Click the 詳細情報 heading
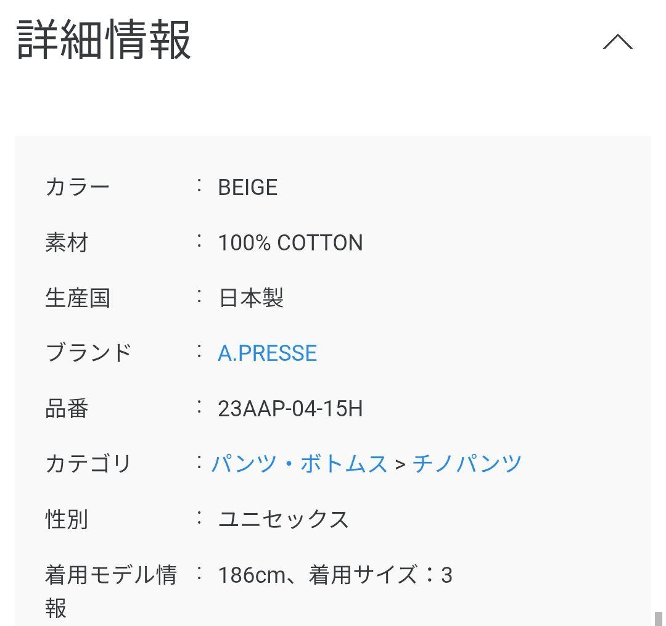Screen dimensions: 666x626 (104, 41)
